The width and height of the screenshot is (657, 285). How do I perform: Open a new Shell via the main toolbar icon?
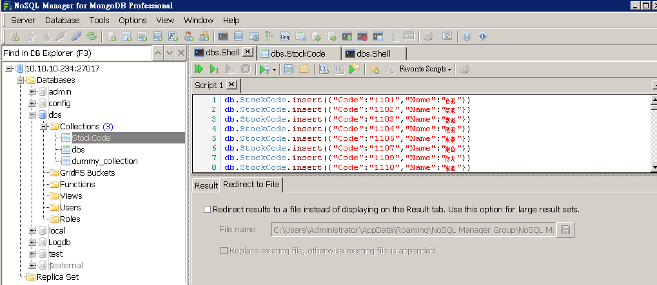tap(223, 37)
